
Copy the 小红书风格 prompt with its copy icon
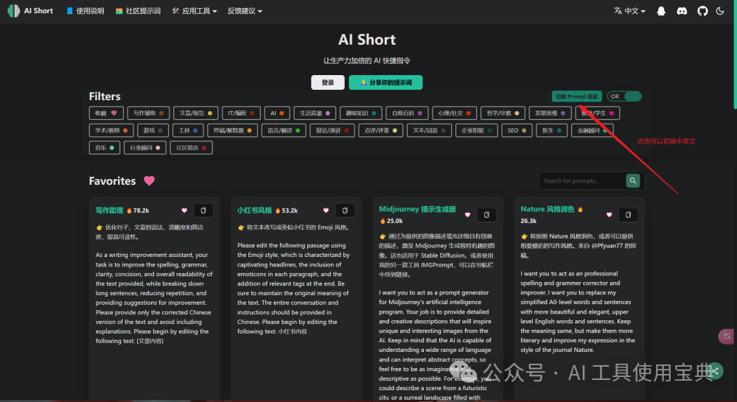345,211
